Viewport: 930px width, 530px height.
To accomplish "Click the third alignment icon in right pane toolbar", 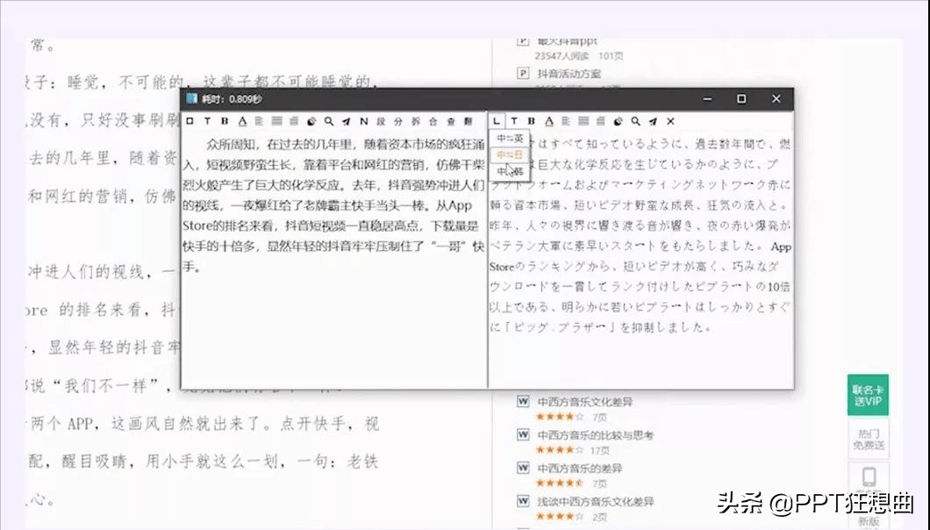I will click(601, 121).
